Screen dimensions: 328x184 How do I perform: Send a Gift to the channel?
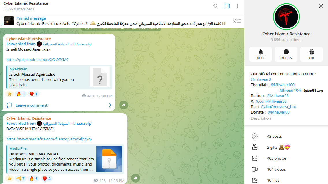pos(312,54)
